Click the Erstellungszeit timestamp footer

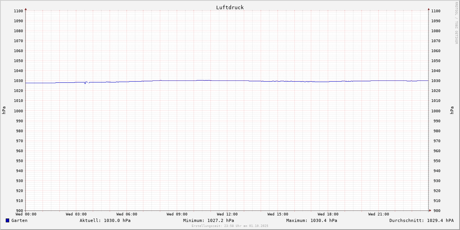(x=230, y=226)
